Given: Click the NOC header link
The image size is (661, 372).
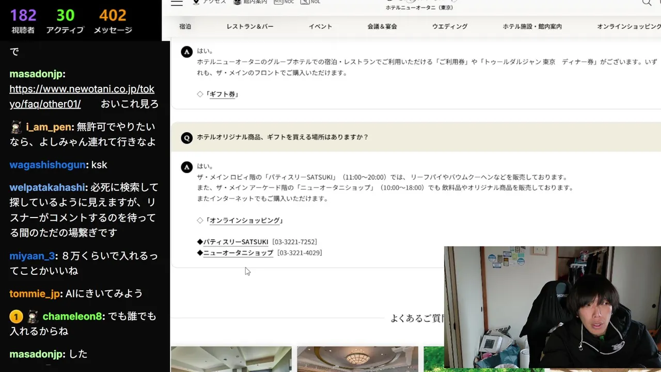Looking at the screenshot, I should point(284,2).
